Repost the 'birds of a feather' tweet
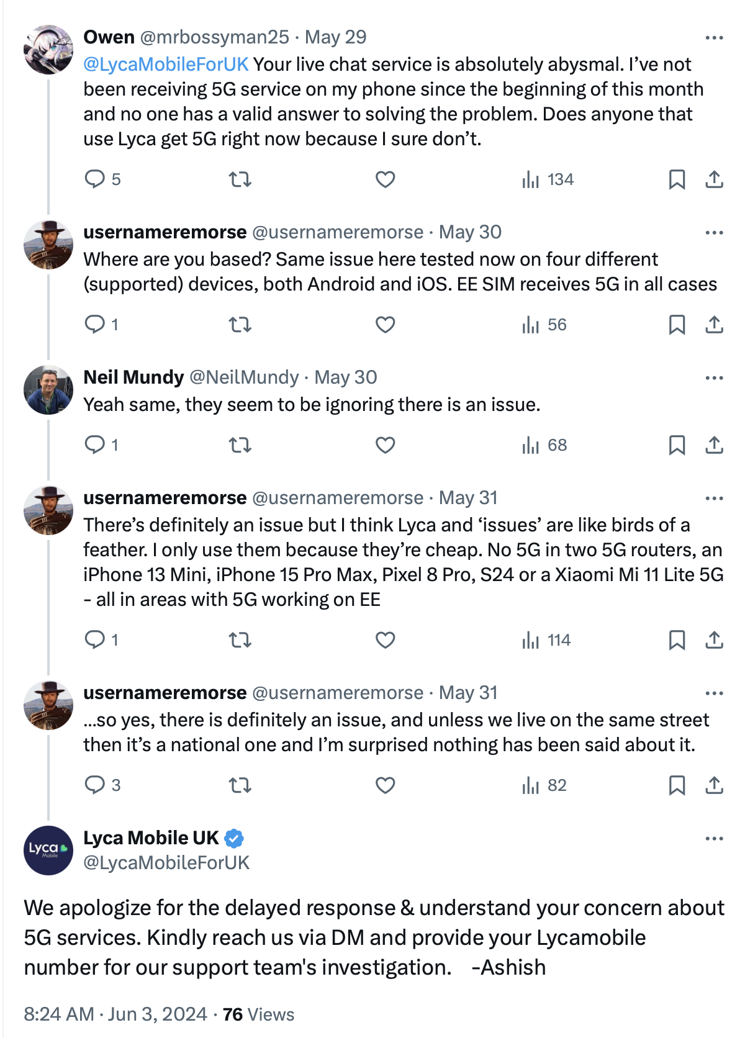 pyautogui.click(x=240, y=640)
